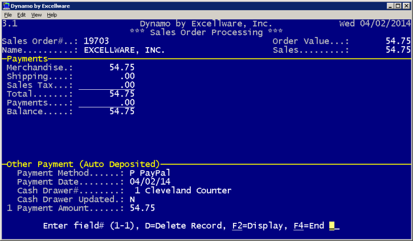Image resolution: width=413 pixels, height=241 pixels.
Task: Click the Order Value label
Action: click(x=311, y=41)
